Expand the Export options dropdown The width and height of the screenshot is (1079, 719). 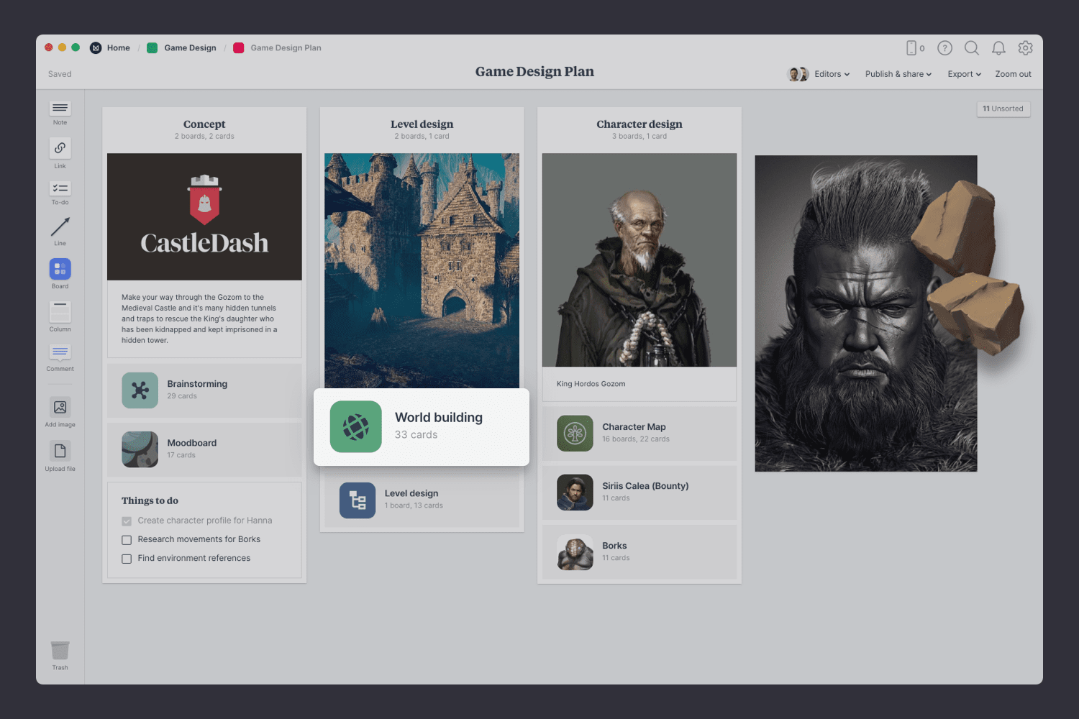pos(964,74)
